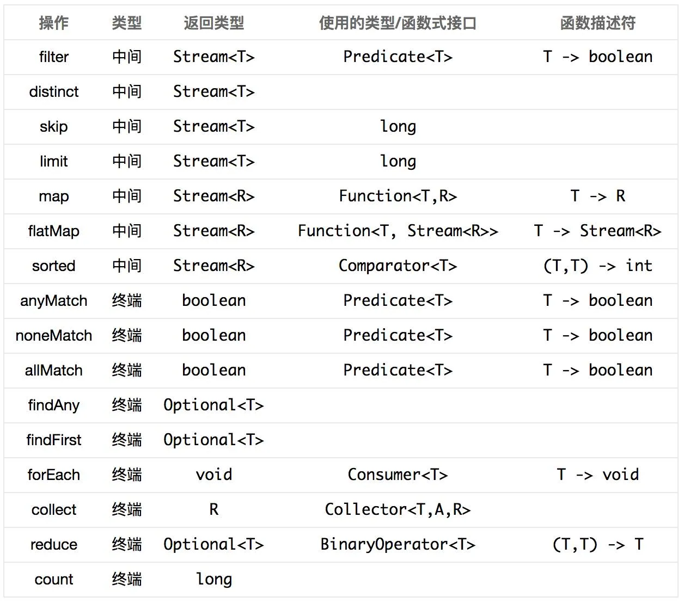Click the sorted operation name
The height and width of the screenshot is (603, 684).
pos(53,266)
